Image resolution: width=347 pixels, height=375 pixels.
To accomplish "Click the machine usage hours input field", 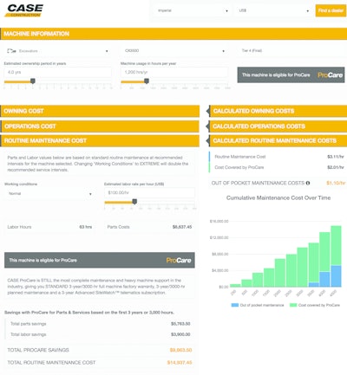I will click(174, 72).
